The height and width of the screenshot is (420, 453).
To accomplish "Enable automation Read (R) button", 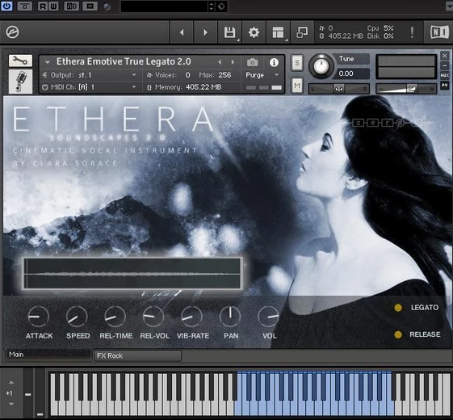I will 43,6.
